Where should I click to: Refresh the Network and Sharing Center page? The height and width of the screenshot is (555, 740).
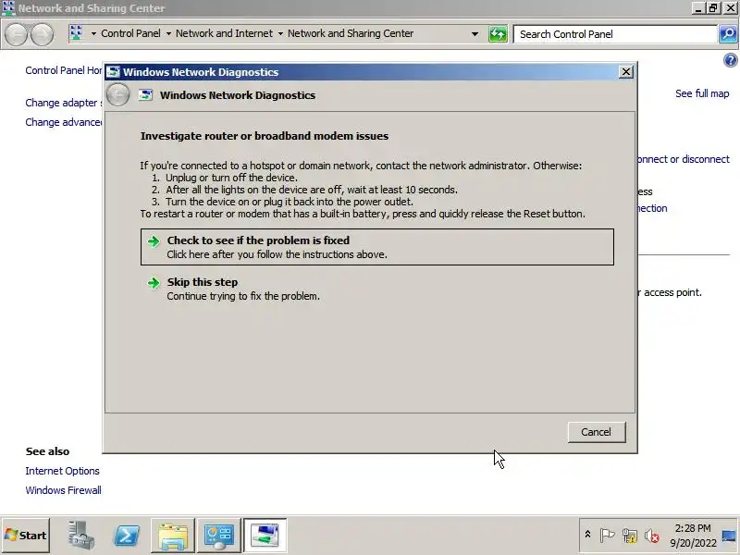point(498,34)
